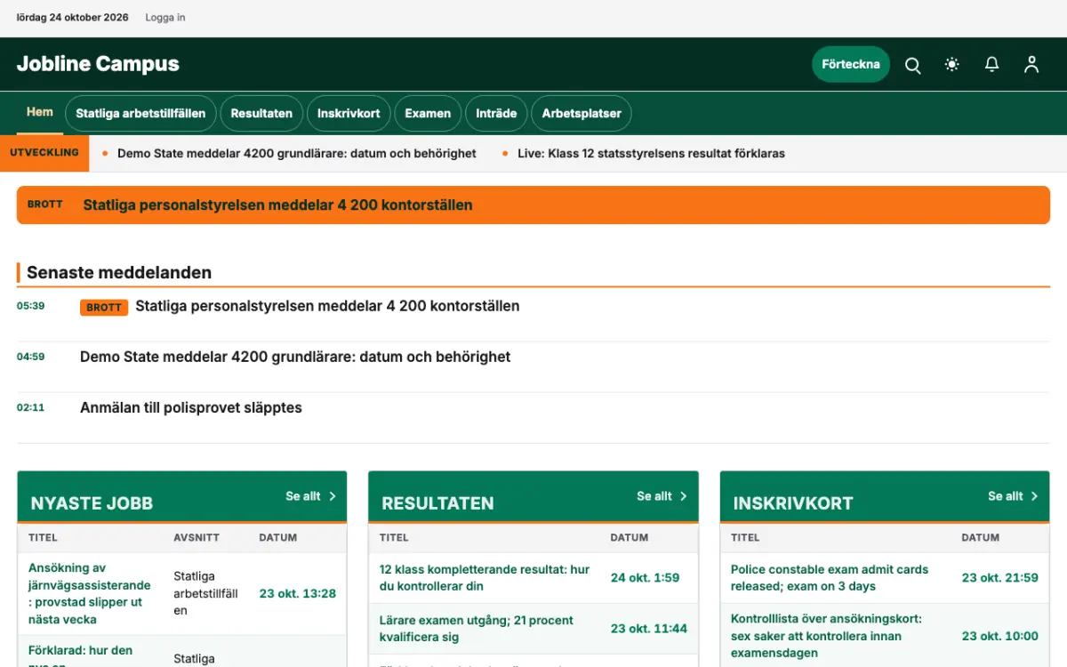Click DATUM column header in Inskrivkort table

tap(981, 538)
